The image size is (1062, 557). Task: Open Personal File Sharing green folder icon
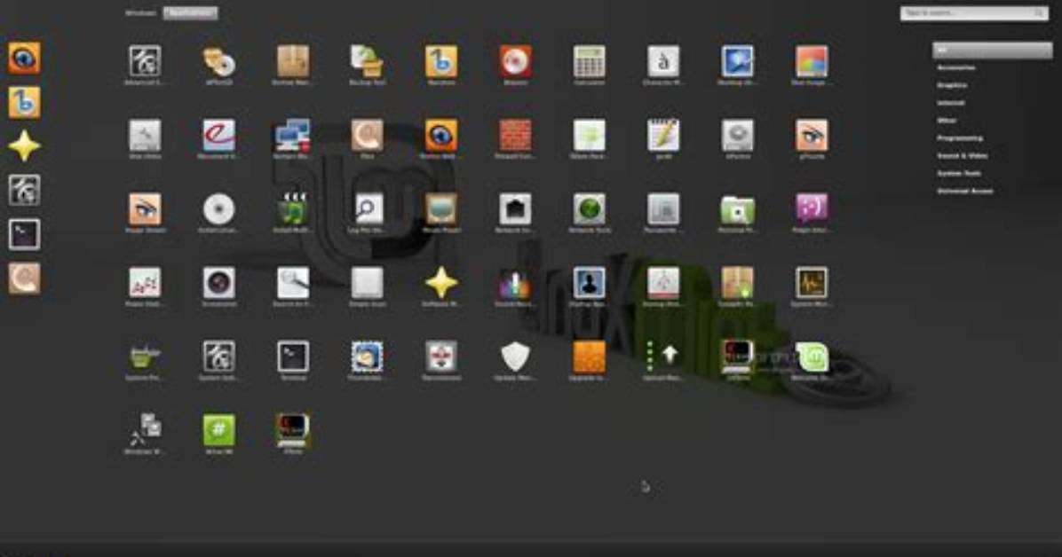(738, 209)
